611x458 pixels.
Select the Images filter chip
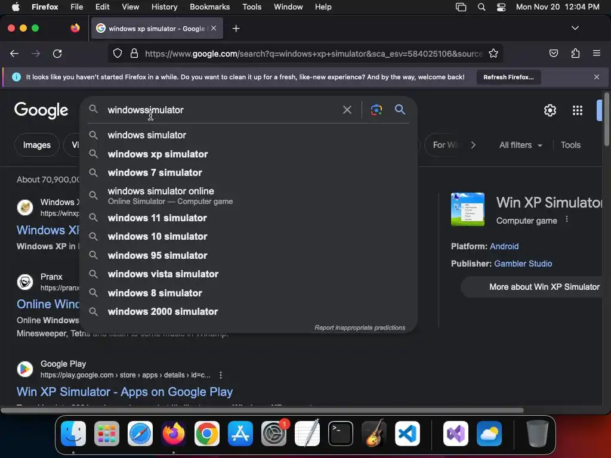(x=36, y=145)
